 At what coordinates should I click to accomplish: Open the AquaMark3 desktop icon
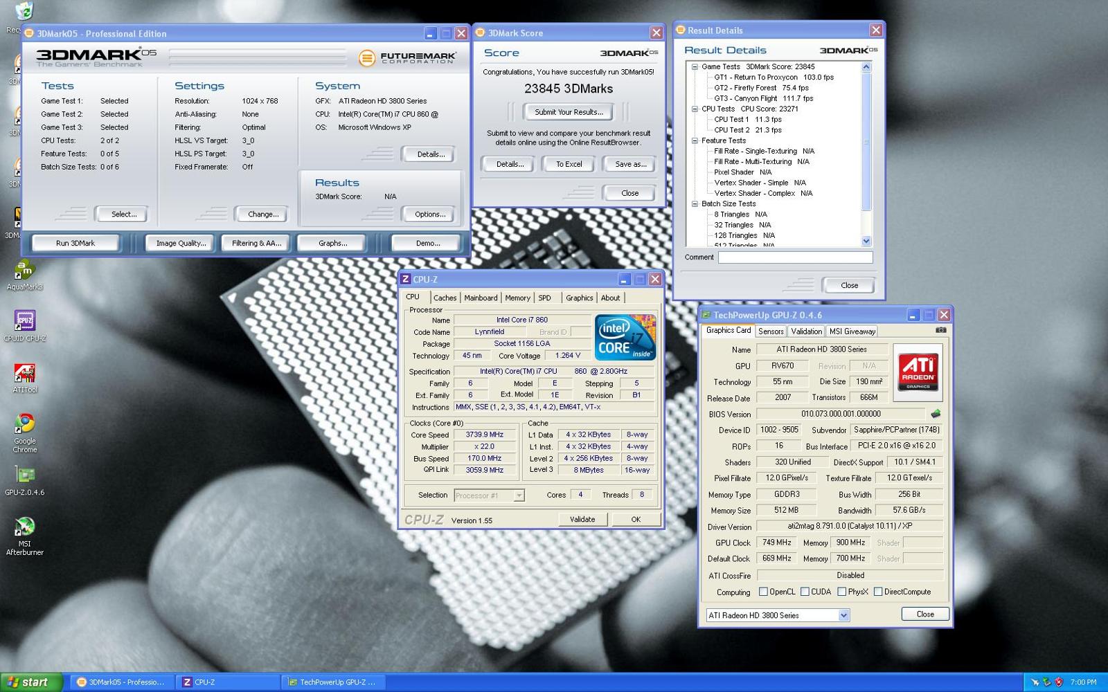[x=24, y=275]
